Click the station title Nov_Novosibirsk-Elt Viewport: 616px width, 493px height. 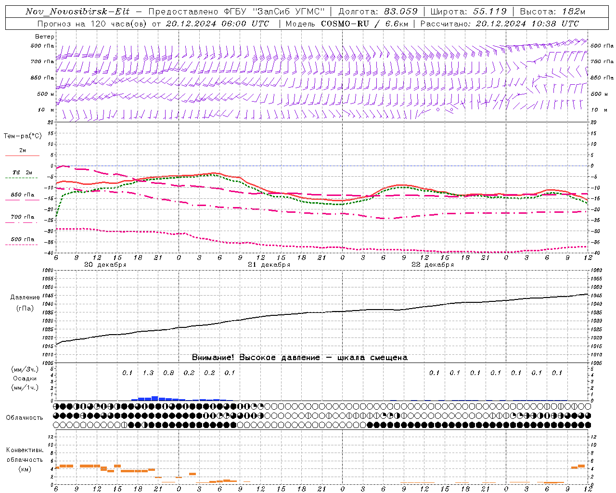[77, 12]
